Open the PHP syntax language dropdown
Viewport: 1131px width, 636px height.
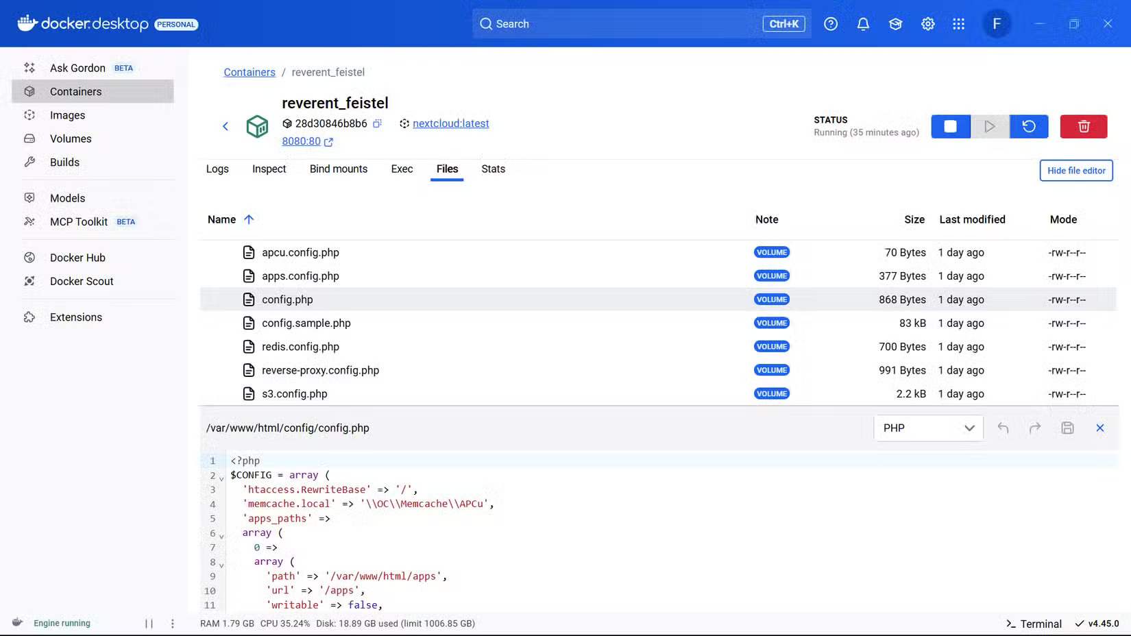coord(928,428)
